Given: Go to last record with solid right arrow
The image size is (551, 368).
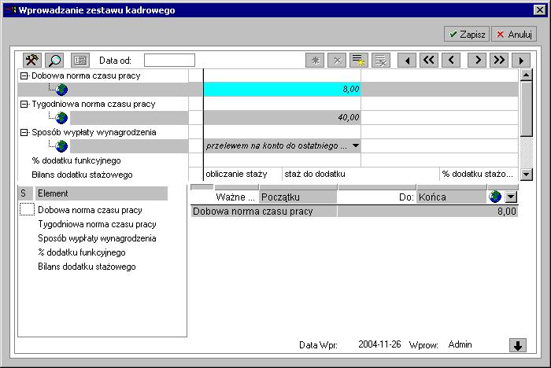Looking at the screenshot, I should point(521,61).
